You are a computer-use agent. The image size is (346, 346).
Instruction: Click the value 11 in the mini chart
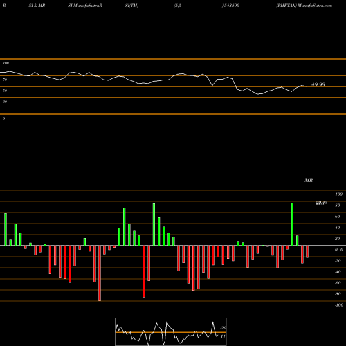[223, 336]
